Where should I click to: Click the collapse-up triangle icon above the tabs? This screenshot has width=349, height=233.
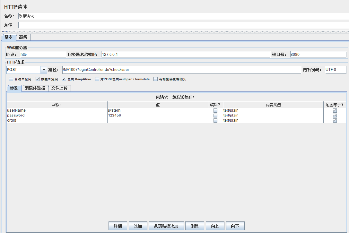pyautogui.click(x=3, y=31)
